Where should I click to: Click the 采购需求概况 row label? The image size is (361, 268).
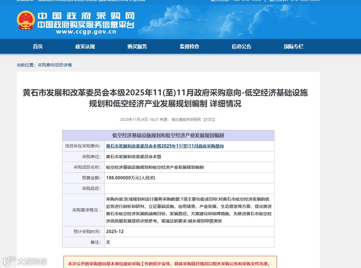tap(87, 210)
